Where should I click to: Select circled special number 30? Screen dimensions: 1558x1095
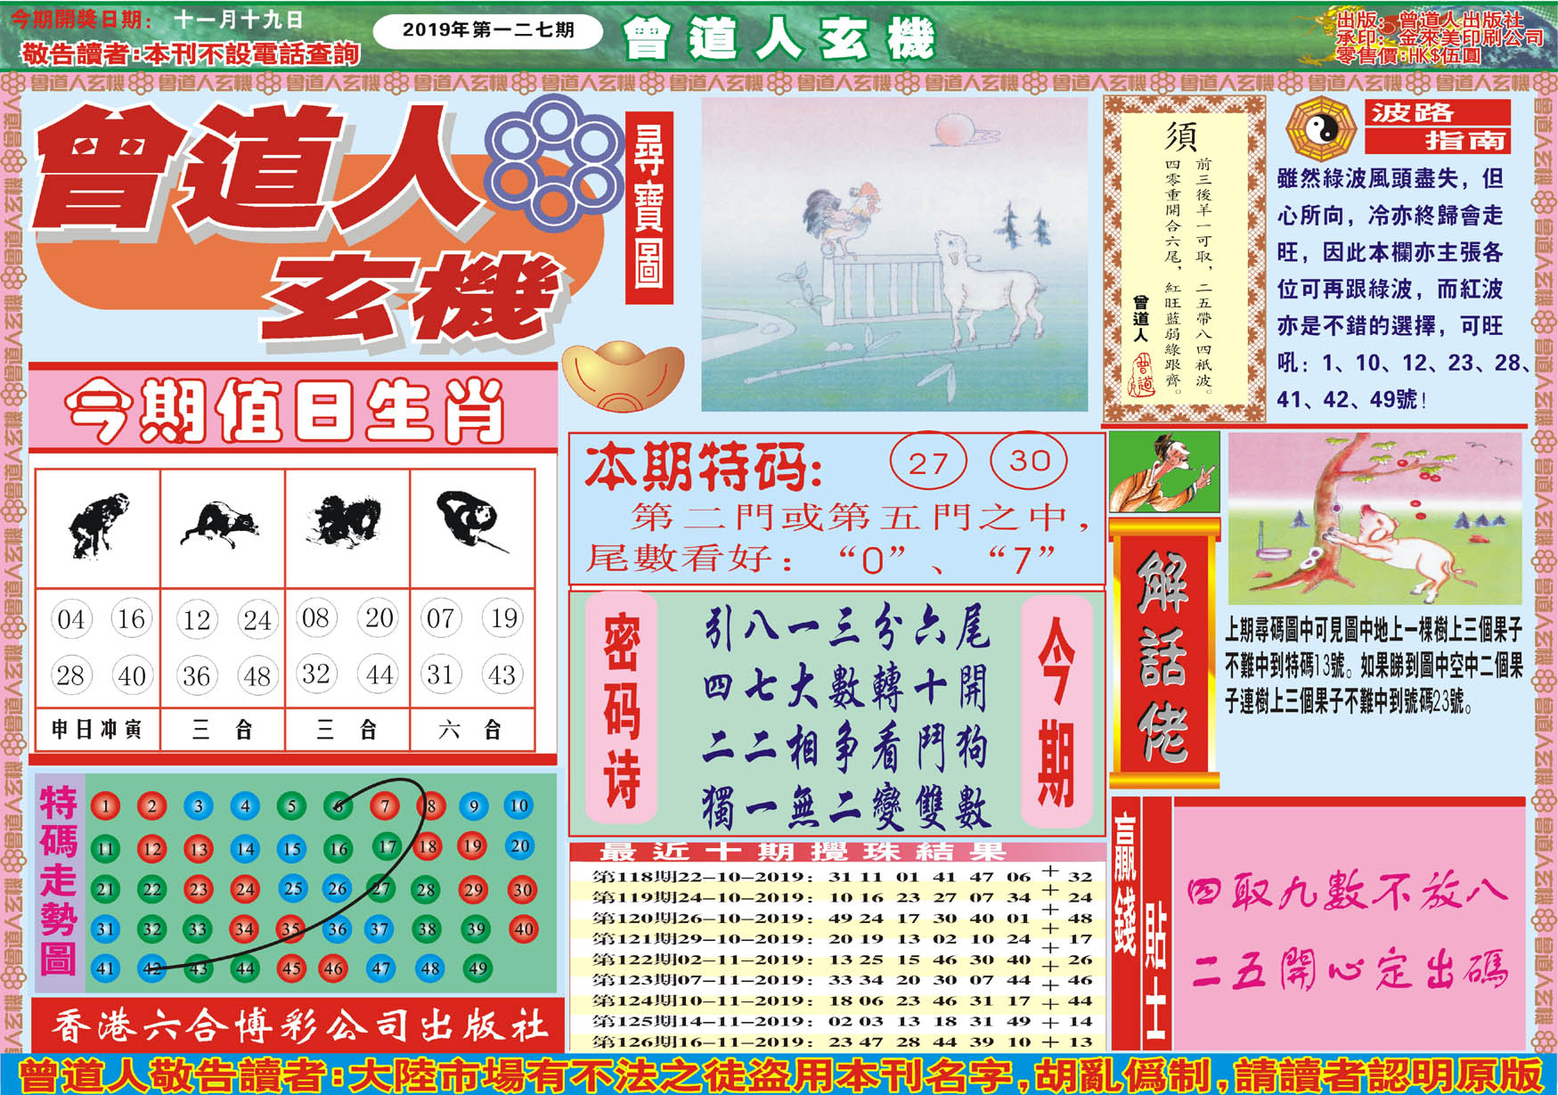click(x=1029, y=461)
